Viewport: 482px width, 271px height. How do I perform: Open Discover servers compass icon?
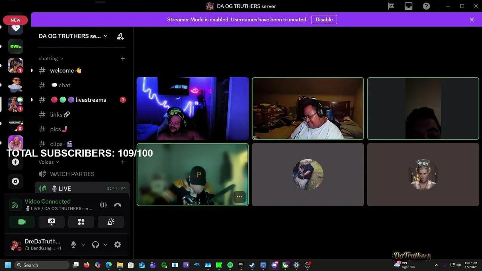click(x=15, y=181)
